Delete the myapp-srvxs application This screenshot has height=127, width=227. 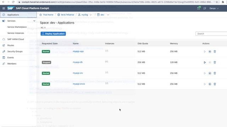point(215,84)
